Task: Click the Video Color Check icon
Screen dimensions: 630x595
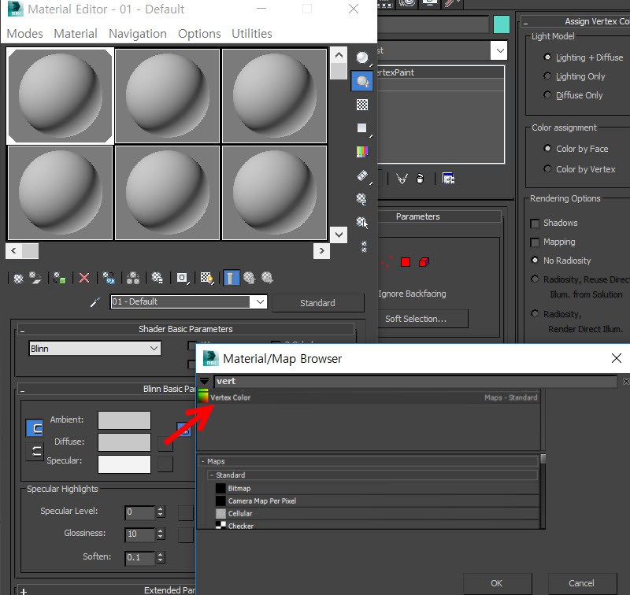Action: pyautogui.click(x=362, y=151)
